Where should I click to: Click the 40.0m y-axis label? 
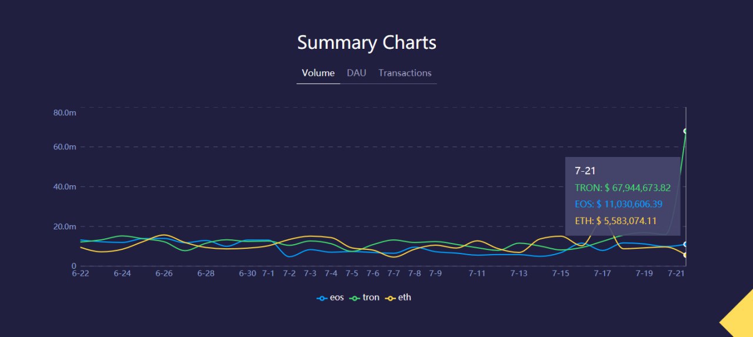point(65,187)
